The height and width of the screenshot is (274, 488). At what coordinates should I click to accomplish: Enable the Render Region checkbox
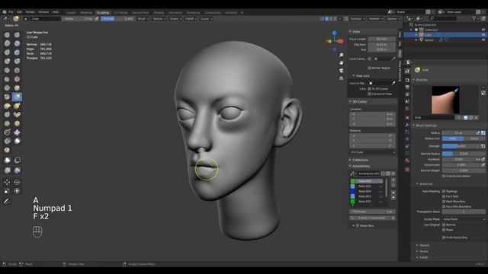coord(369,68)
